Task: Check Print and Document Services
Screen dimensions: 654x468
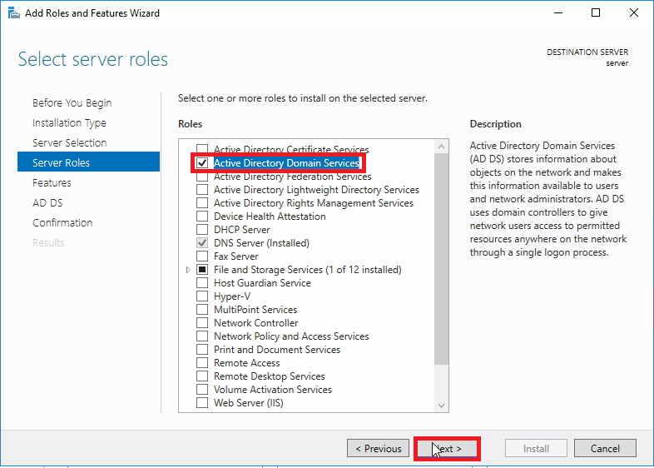Action: click(x=202, y=350)
